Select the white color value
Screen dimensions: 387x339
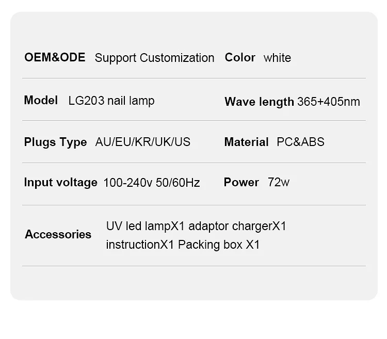[277, 58]
